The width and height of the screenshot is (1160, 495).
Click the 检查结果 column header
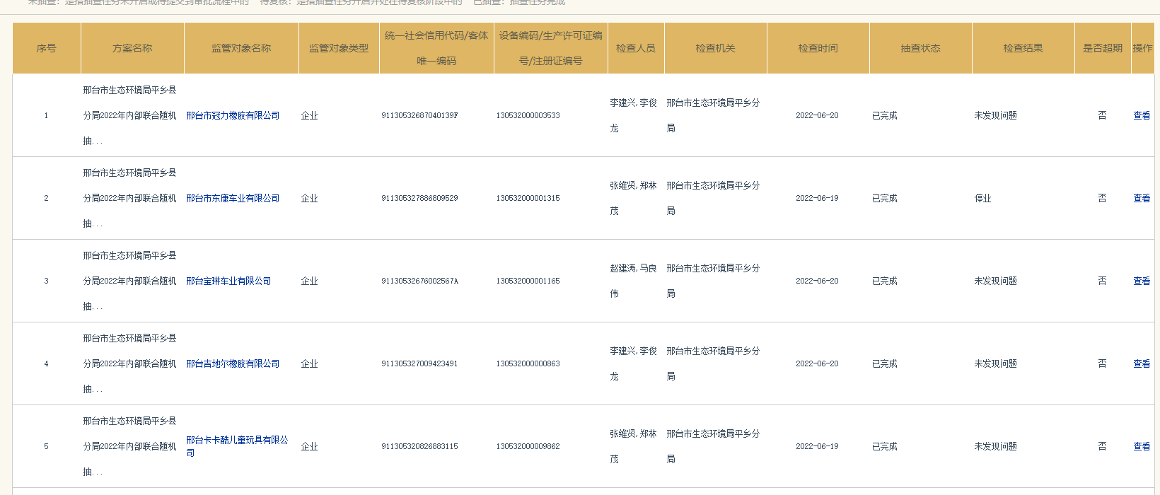1023,48
